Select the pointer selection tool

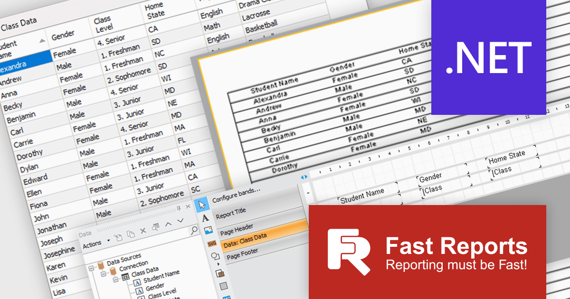202,205
